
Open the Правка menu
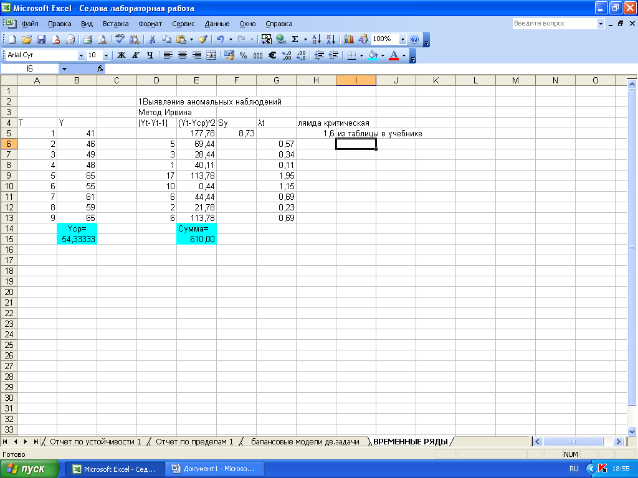[59, 24]
